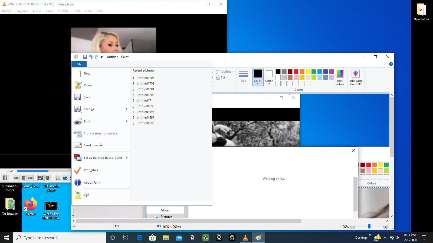Screen dimensions: 433x243
Task: Click Save icon in Paint quick access toolbar
Action: tap(85, 57)
